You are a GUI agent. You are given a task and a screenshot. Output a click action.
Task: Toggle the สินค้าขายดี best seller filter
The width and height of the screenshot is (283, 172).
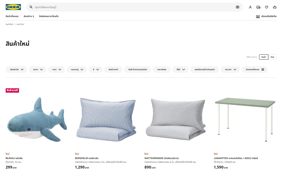113,69
